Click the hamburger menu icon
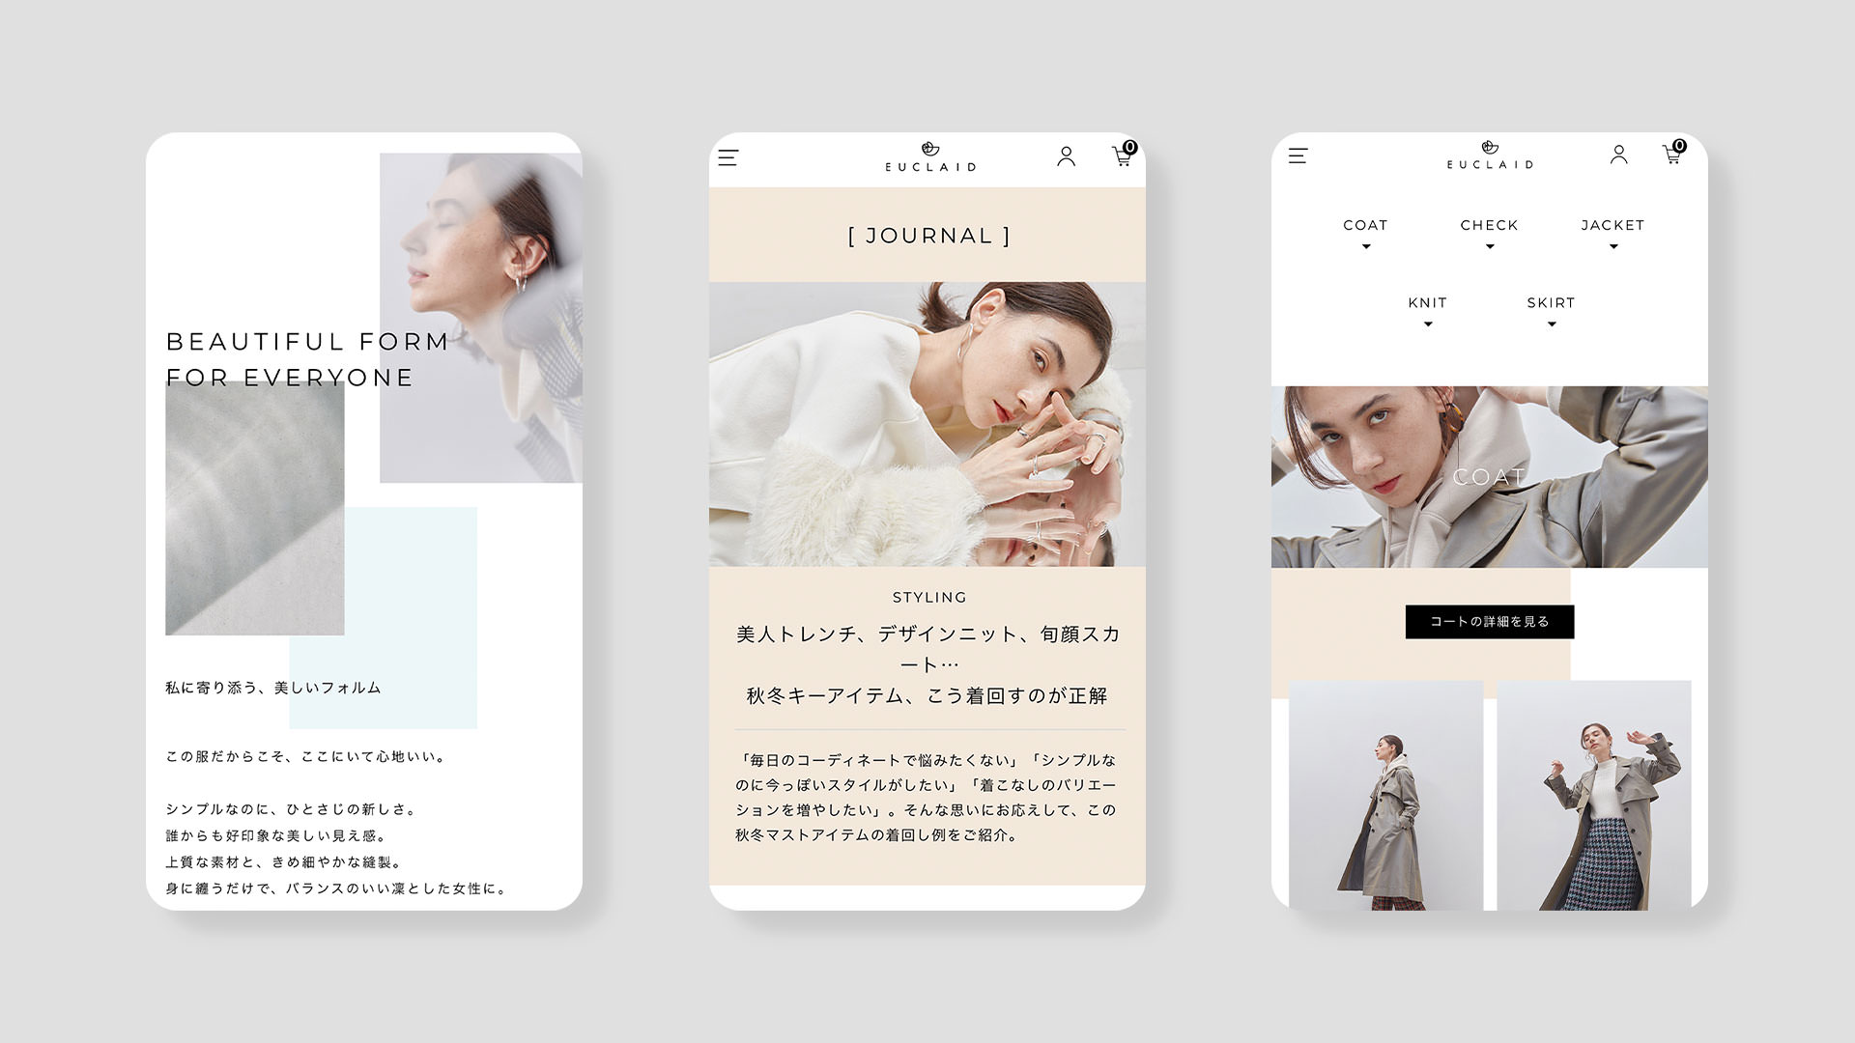The width and height of the screenshot is (1855, 1043). 728,158
